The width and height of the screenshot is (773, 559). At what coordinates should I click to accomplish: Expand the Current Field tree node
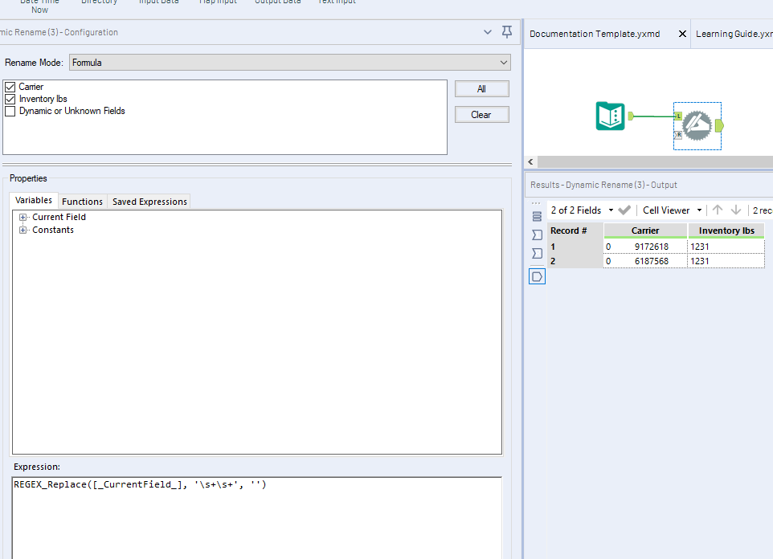pyautogui.click(x=22, y=217)
